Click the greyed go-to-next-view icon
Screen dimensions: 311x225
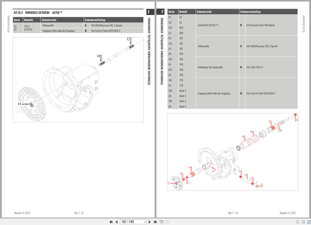tap(167, 222)
